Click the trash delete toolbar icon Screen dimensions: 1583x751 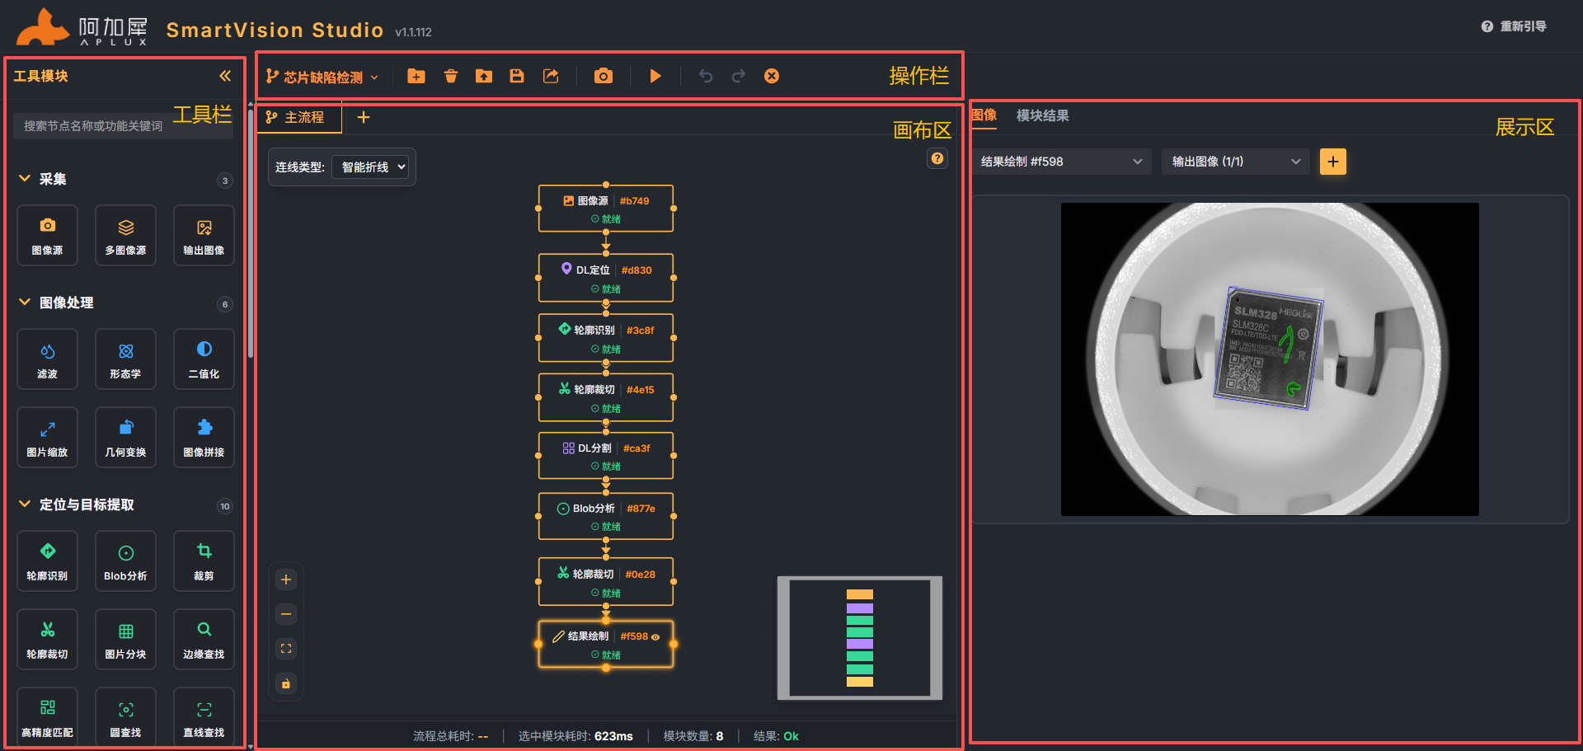[x=450, y=76]
